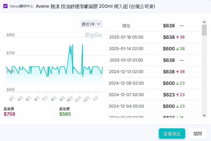The width and height of the screenshot is (211, 141).
Task: Click the red up arrow on 2024-12-13 row
Action: 177,72
